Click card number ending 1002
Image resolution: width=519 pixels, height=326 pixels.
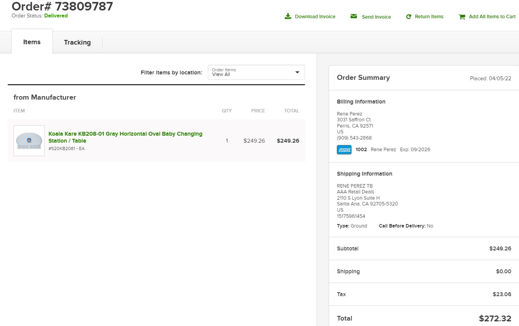(x=361, y=150)
